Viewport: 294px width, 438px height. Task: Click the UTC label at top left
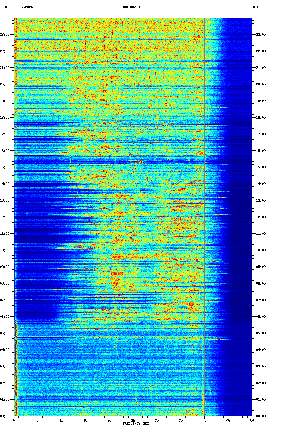(x=7, y=7)
